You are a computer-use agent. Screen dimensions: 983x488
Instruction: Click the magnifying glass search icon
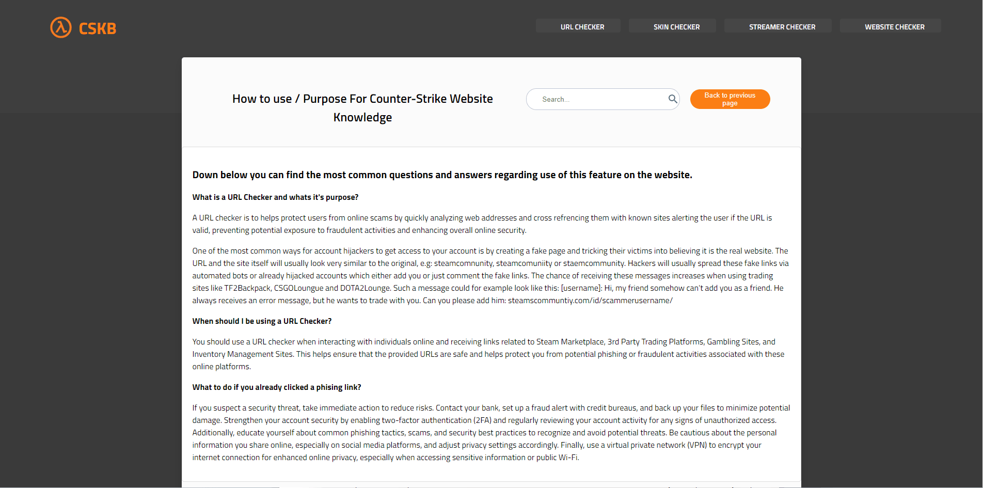[x=673, y=99]
